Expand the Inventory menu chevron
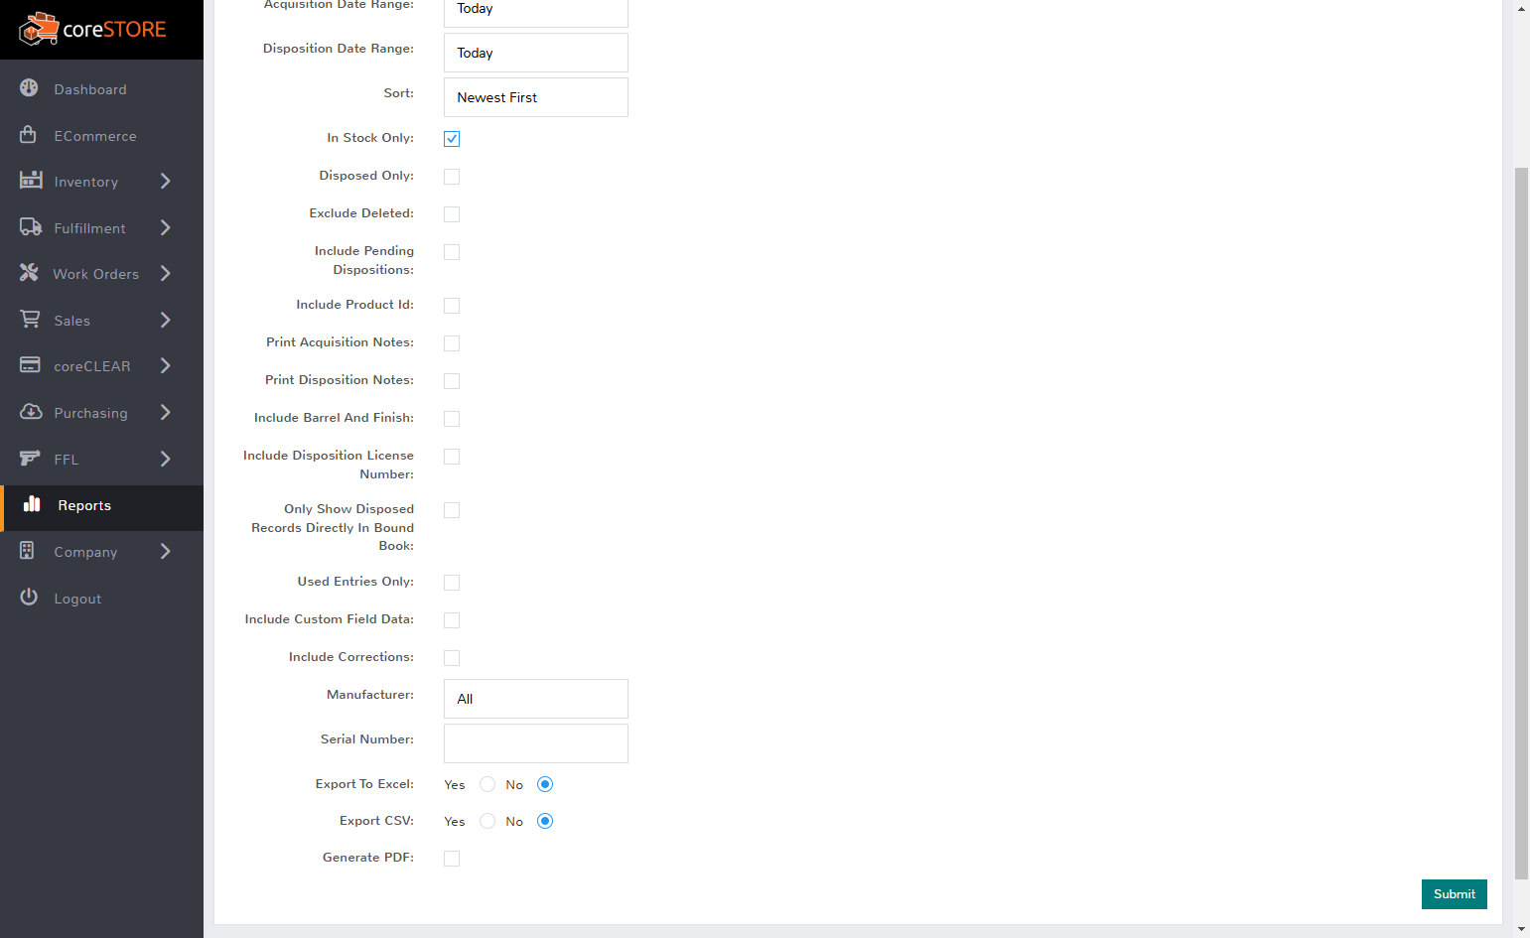This screenshot has height=938, width=1530. [166, 181]
